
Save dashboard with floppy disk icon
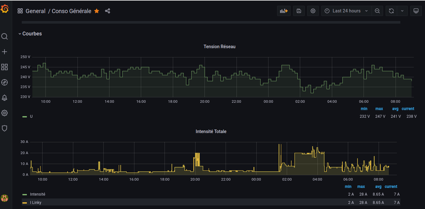pos(299,11)
